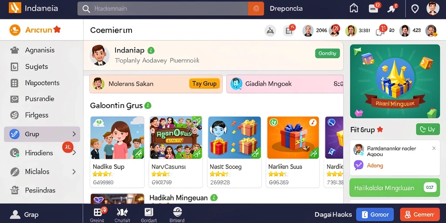This screenshot has width=446, height=223.
Task: Click the star rating under Nadike Sup
Action: click(x=102, y=174)
